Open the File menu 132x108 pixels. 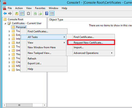pyautogui.click(x=10, y=8)
